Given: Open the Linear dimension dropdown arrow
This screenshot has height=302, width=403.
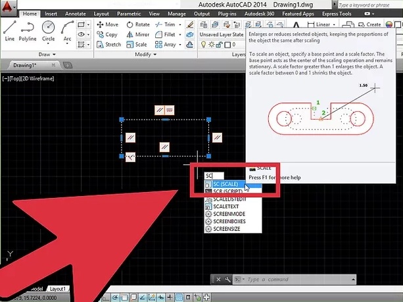Looking at the screenshot, I should pos(334,24).
